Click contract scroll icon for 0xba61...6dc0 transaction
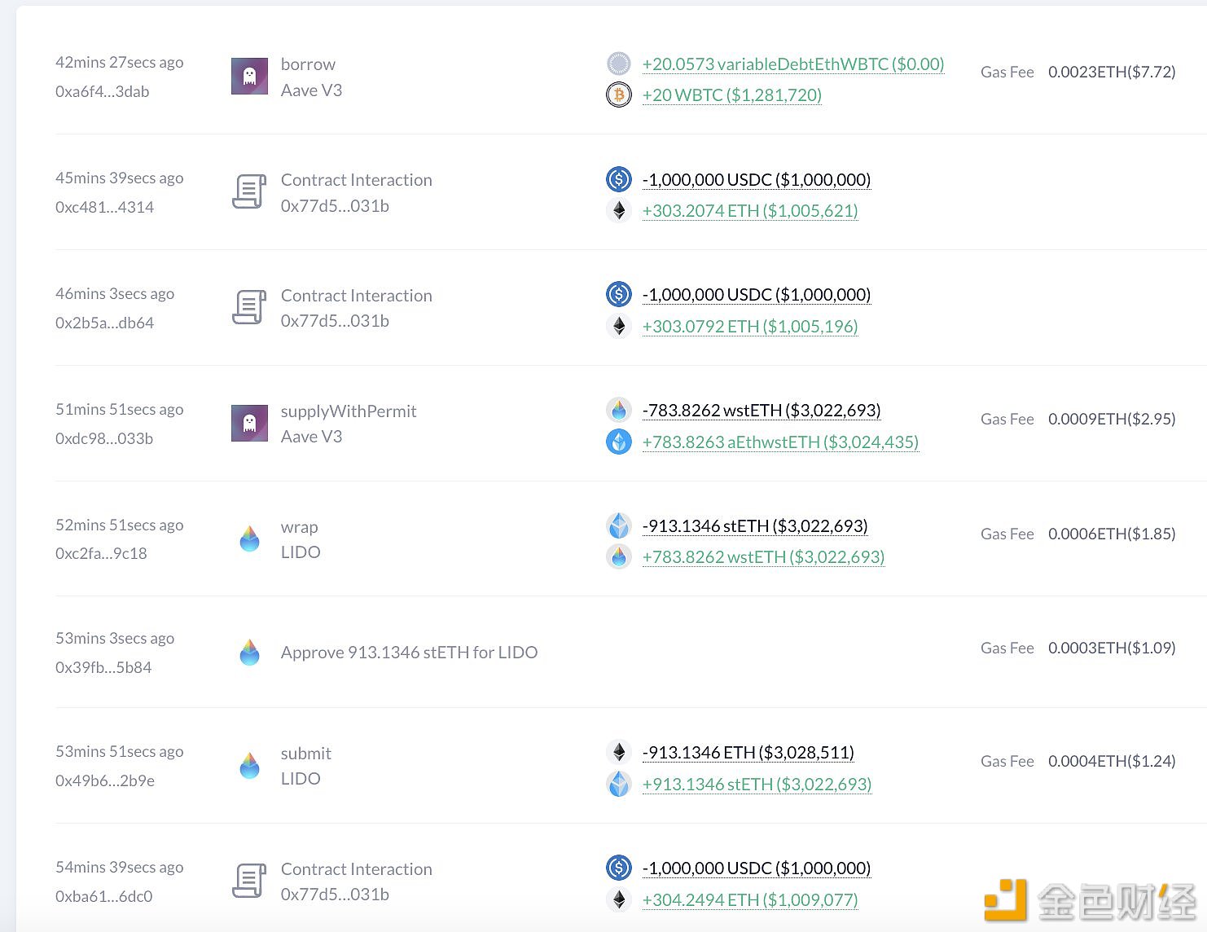 coord(249,881)
